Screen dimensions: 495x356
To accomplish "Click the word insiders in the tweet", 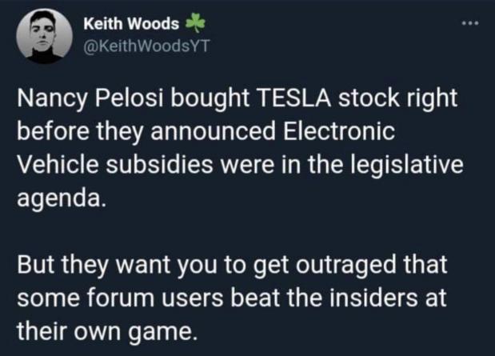I will coord(373,298).
